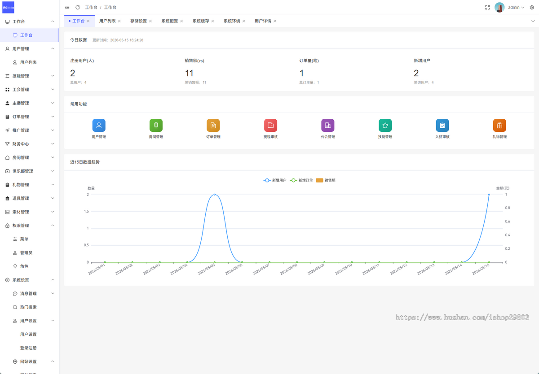539x374 pixels.
Task: Open 用户列表 in the sidebar
Action: [x=30, y=62]
